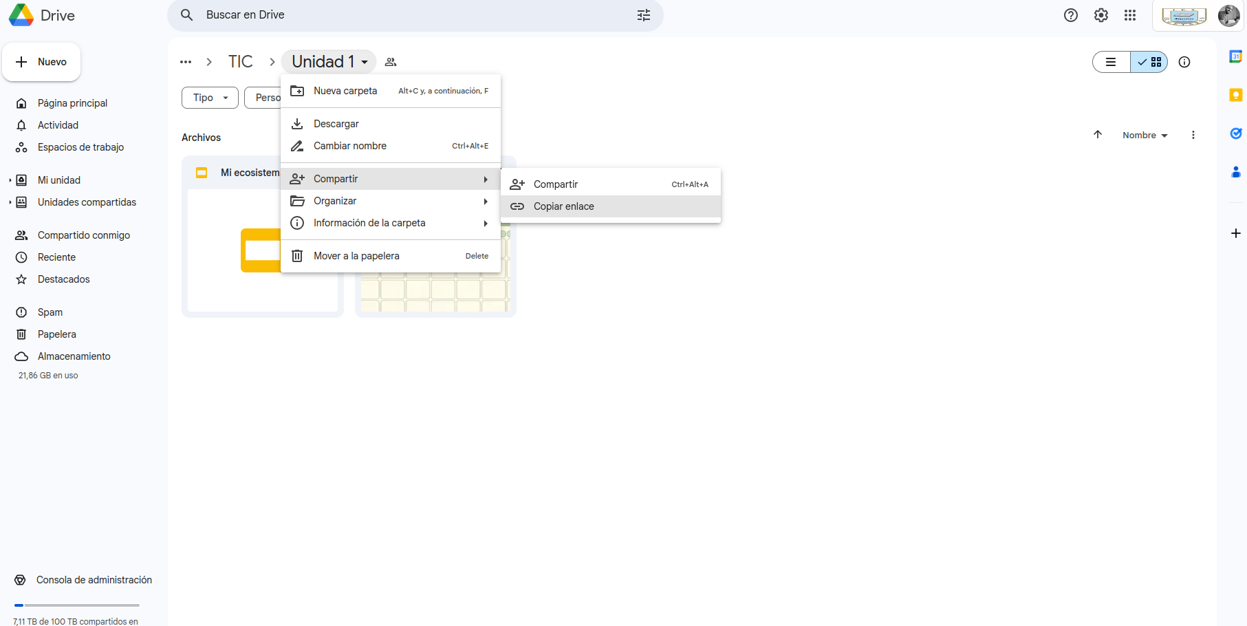Open Drive help icon

click(1070, 15)
